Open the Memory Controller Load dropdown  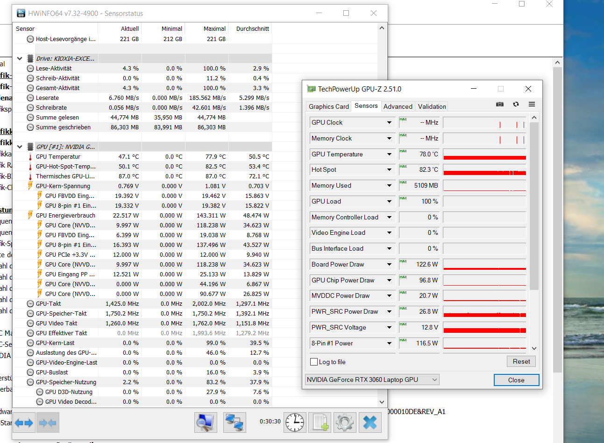pyautogui.click(x=389, y=218)
